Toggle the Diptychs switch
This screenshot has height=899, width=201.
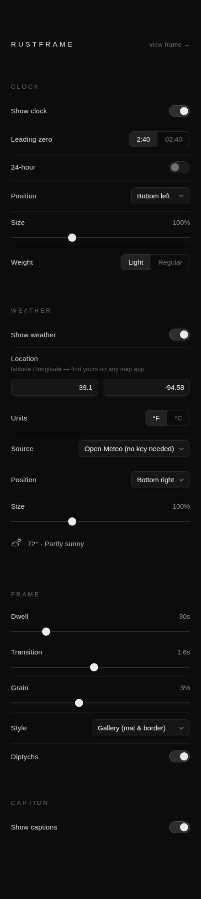tap(180, 757)
